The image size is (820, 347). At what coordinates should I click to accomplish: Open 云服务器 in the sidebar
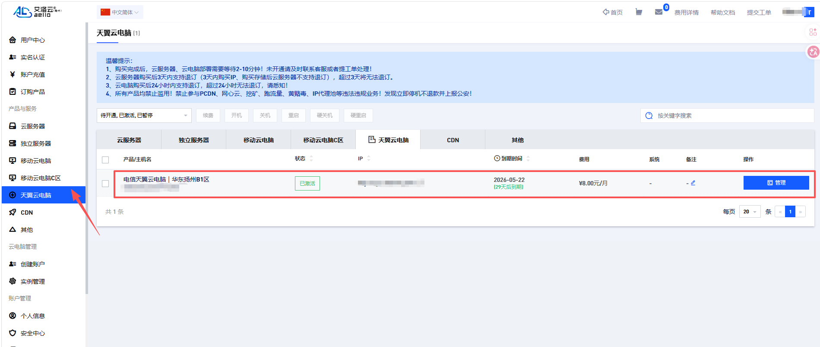33,126
